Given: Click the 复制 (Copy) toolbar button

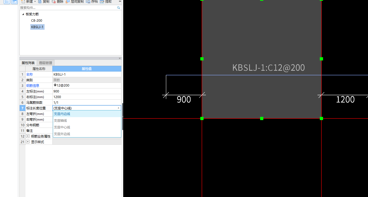Looking at the screenshot, I should coord(44,1).
